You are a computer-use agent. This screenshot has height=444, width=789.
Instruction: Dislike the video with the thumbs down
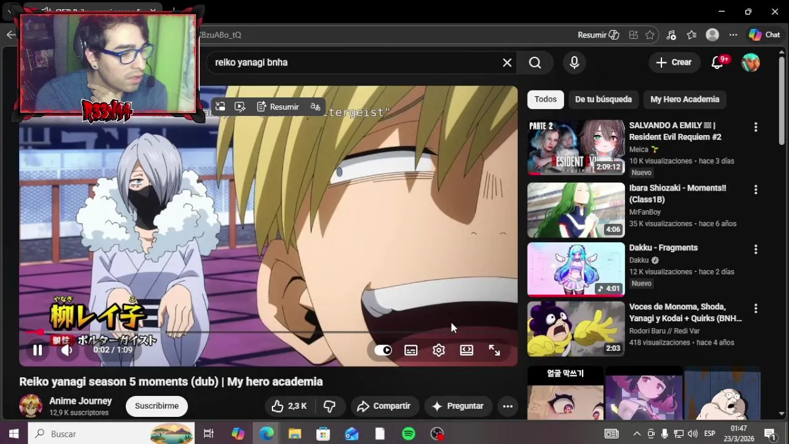pyautogui.click(x=330, y=406)
